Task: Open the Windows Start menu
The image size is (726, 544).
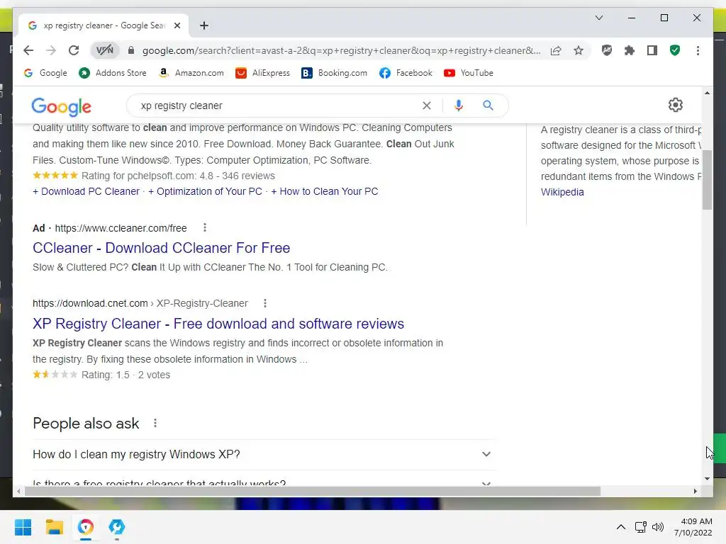Action: (x=23, y=527)
